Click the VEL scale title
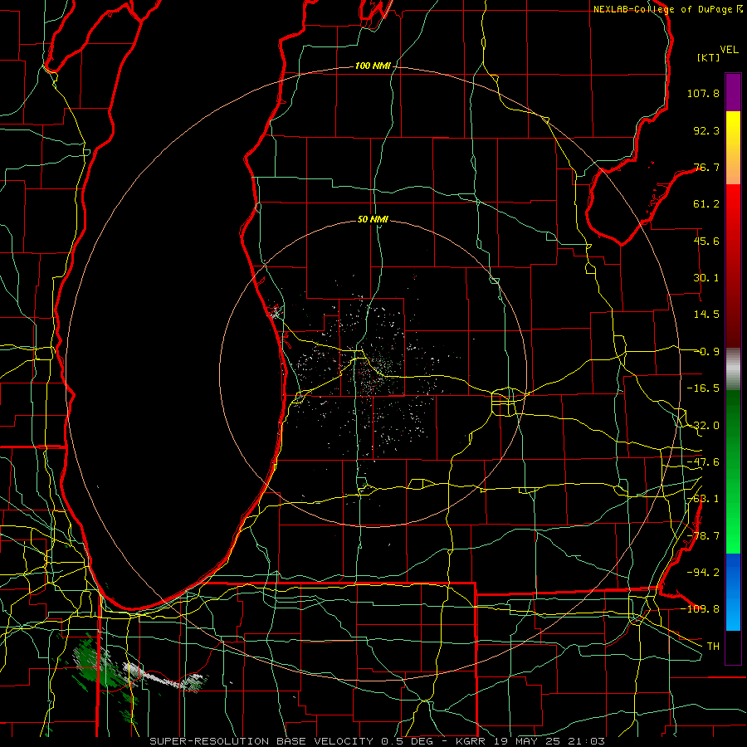747x747 pixels. [x=729, y=50]
